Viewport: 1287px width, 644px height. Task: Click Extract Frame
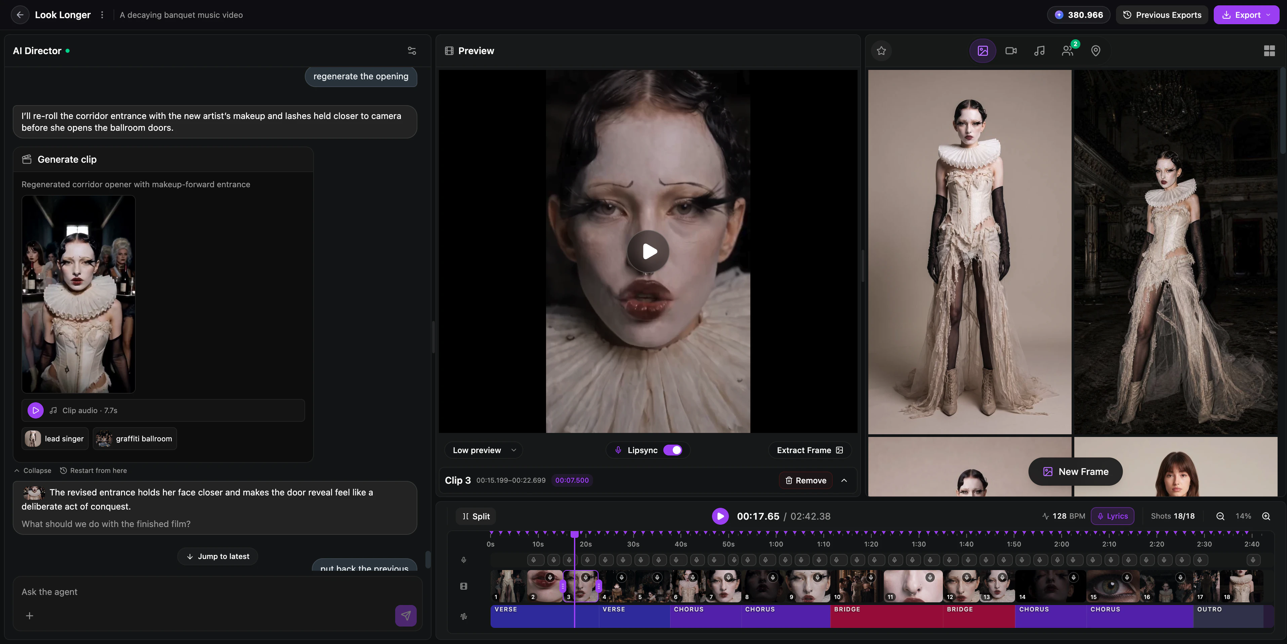point(810,450)
